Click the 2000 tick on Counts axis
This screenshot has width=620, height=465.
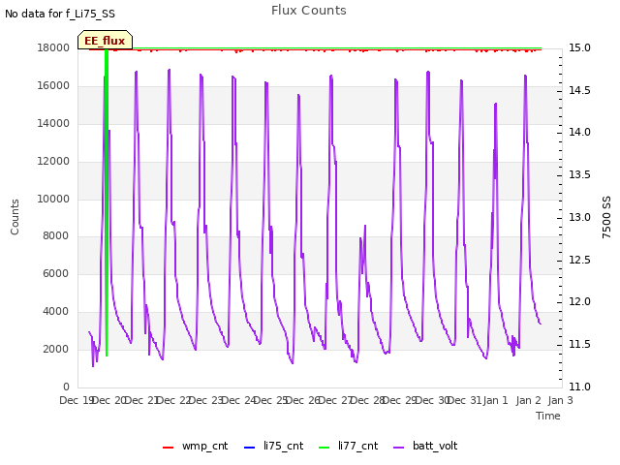[x=56, y=349]
